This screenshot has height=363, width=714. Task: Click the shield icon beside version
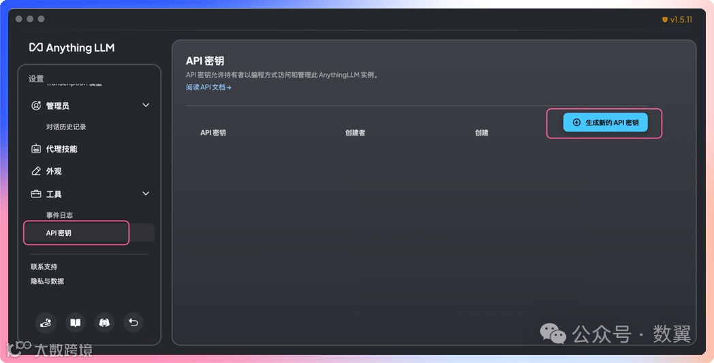point(665,20)
